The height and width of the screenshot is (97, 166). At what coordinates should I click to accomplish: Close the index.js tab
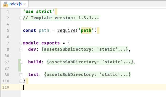25,4
